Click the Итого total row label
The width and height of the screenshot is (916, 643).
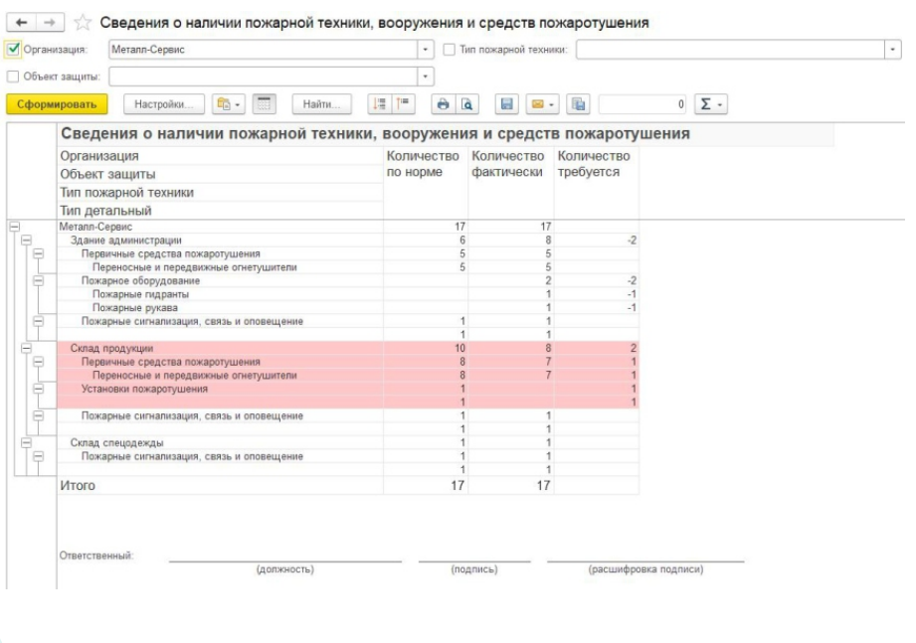click(78, 485)
